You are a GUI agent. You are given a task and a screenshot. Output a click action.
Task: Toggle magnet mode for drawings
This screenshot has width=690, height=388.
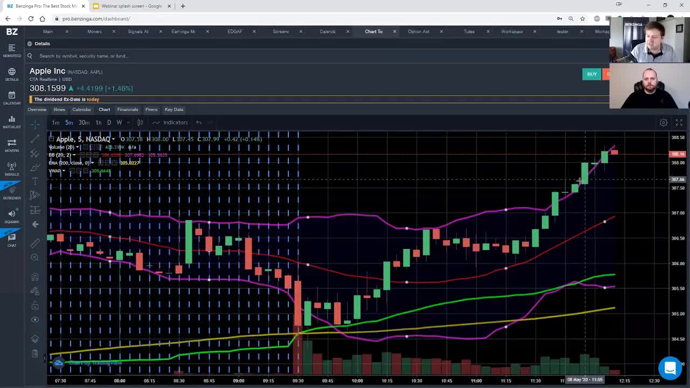point(35,277)
